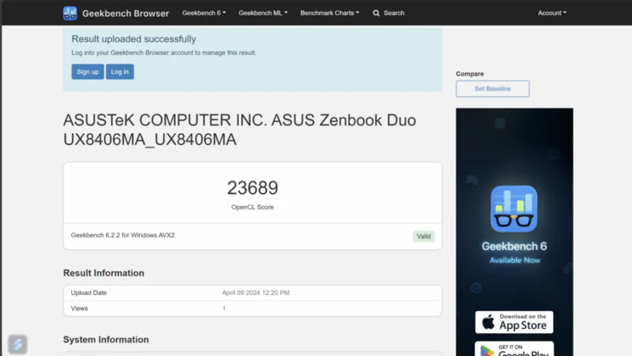Click the Geekbench 6 Available Now ad text
Image resolution: width=632 pixels, height=356 pixels.
[514, 253]
